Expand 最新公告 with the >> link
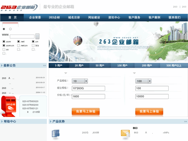The width and height of the screenshot is (188, 141). point(44,65)
